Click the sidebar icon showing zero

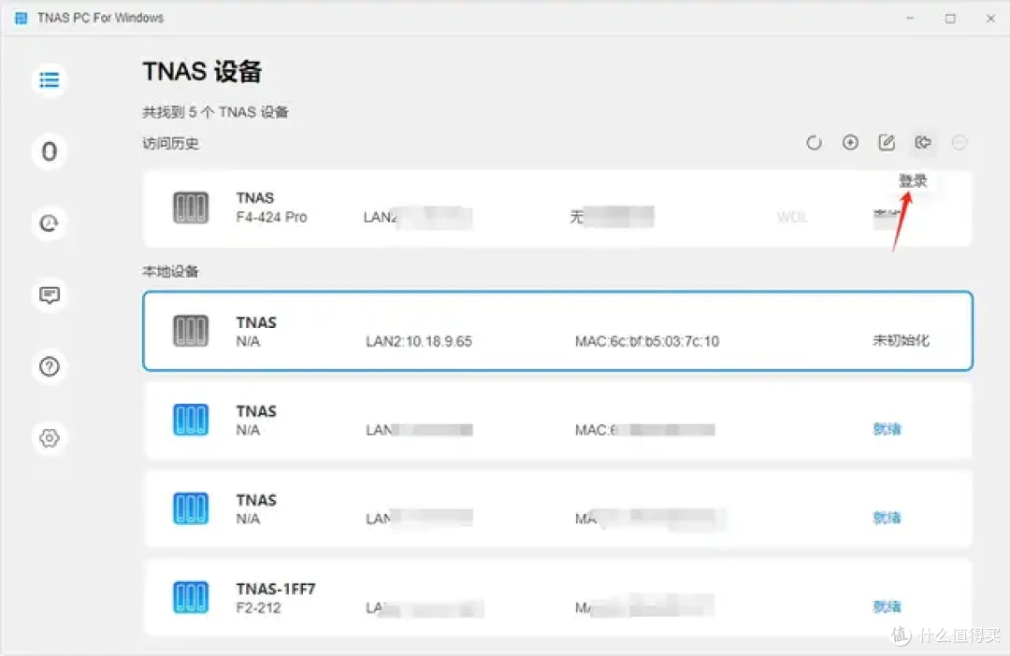49,152
